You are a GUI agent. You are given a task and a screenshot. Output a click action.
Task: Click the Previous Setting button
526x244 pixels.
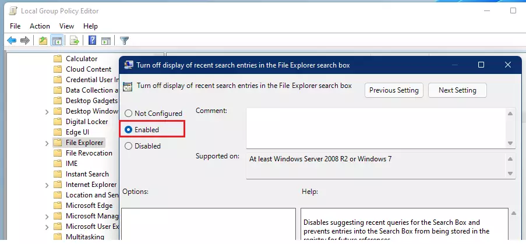tap(394, 90)
